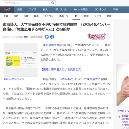Open the オリジナル tab
The image size is (129, 129).
point(61,9)
